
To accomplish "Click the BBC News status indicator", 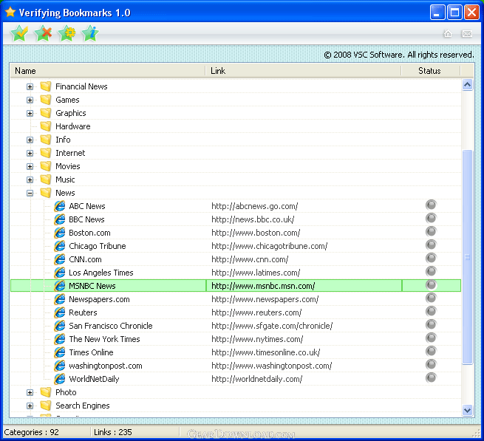I will (x=431, y=218).
